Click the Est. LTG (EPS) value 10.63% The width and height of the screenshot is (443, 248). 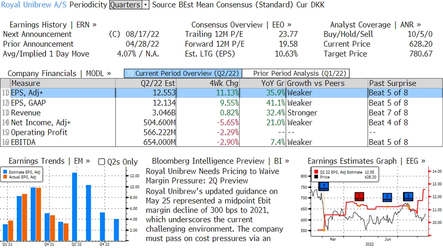tap(286, 54)
